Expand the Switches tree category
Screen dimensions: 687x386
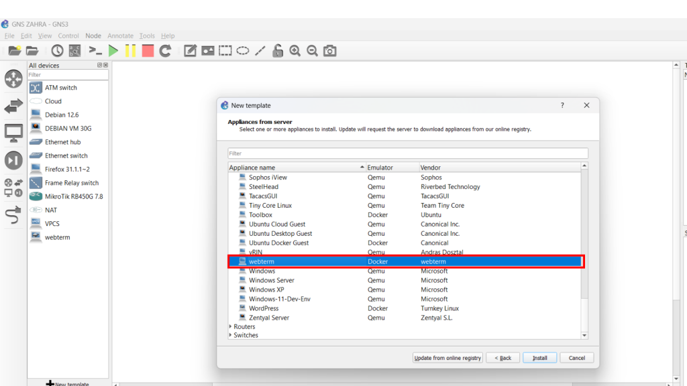[x=231, y=336]
